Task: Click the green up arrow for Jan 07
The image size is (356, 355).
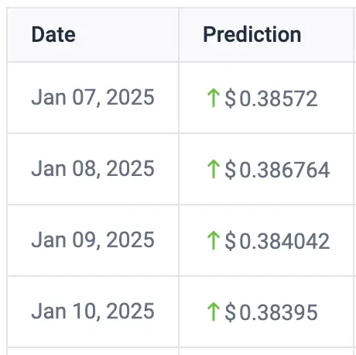Action: pos(214,98)
